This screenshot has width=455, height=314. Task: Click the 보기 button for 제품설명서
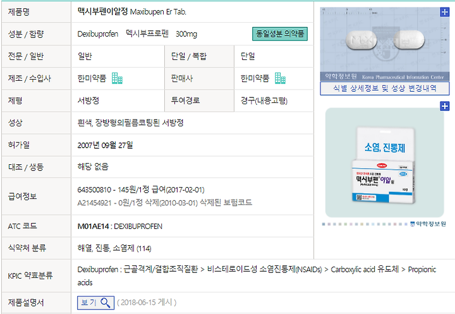point(96,303)
